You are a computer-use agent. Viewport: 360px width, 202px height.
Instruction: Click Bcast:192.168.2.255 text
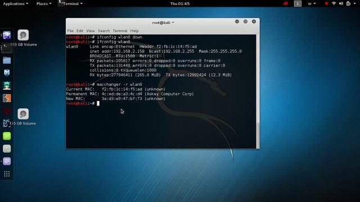pos(172,51)
